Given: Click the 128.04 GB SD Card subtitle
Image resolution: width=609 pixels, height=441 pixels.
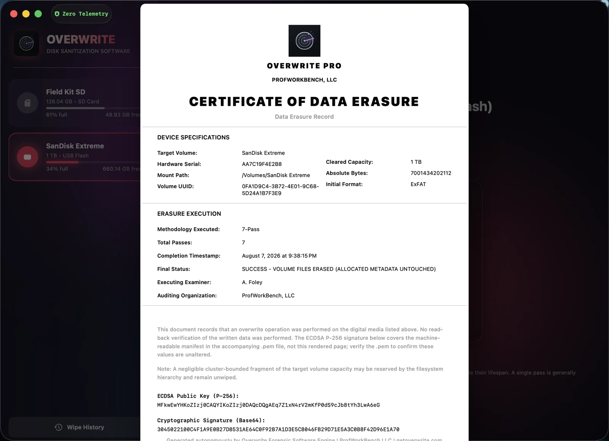Looking at the screenshot, I should pos(73,102).
